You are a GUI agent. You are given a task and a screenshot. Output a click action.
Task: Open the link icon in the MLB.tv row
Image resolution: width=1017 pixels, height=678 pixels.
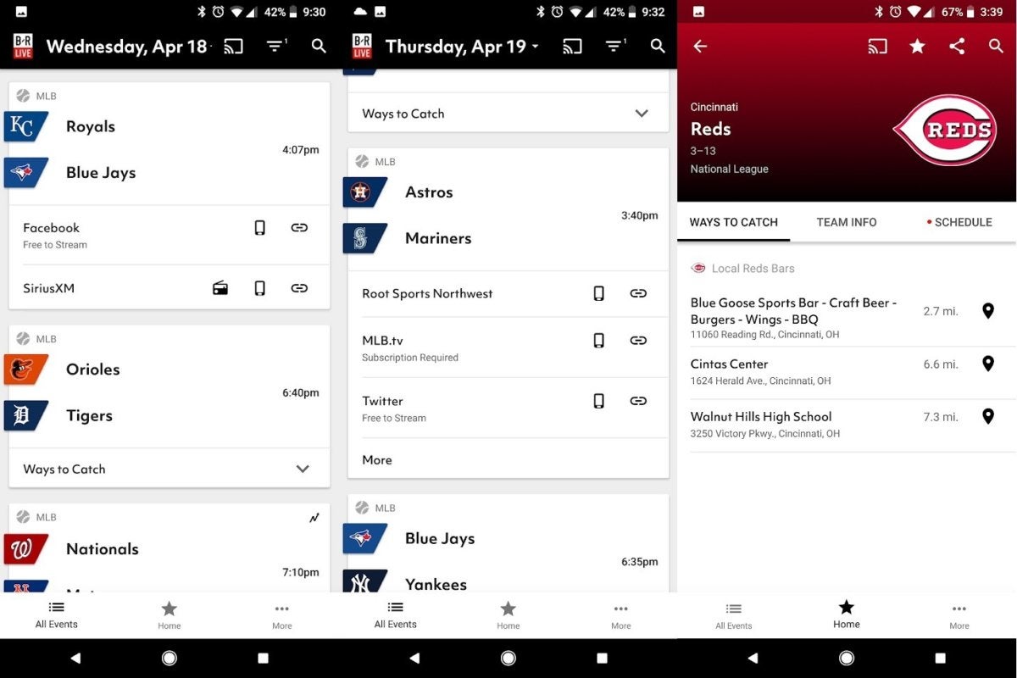coord(638,341)
